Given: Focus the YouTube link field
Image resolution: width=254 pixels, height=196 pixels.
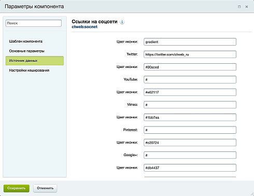Looking at the screenshot, I should point(190,80).
